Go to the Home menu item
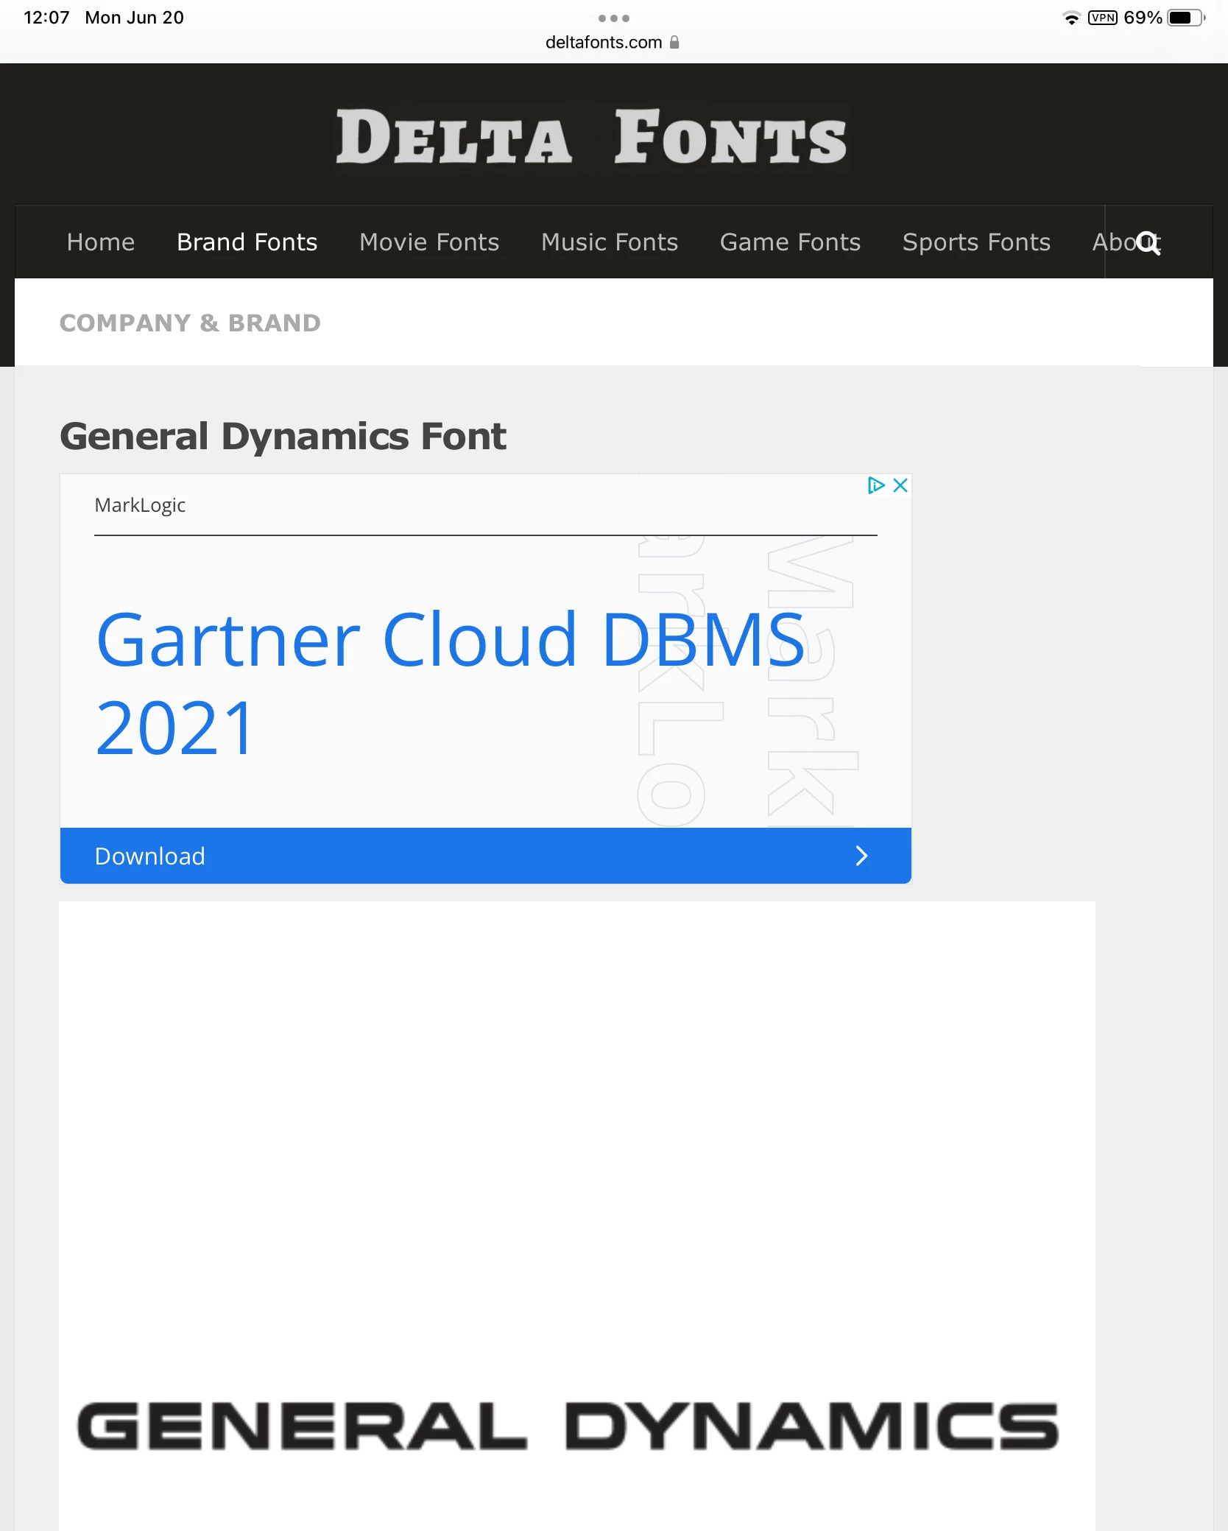The width and height of the screenshot is (1228, 1531). [x=101, y=242]
